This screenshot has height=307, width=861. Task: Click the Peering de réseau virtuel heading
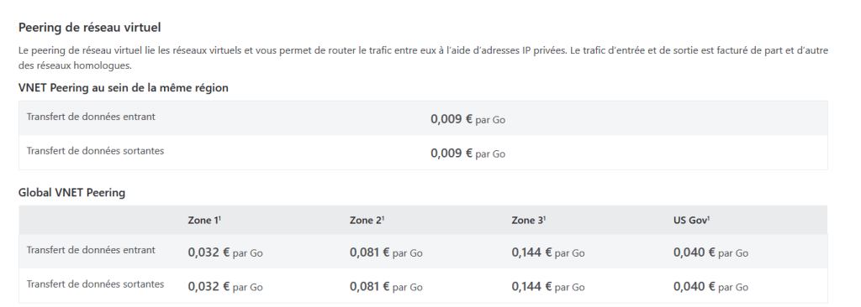pos(89,28)
